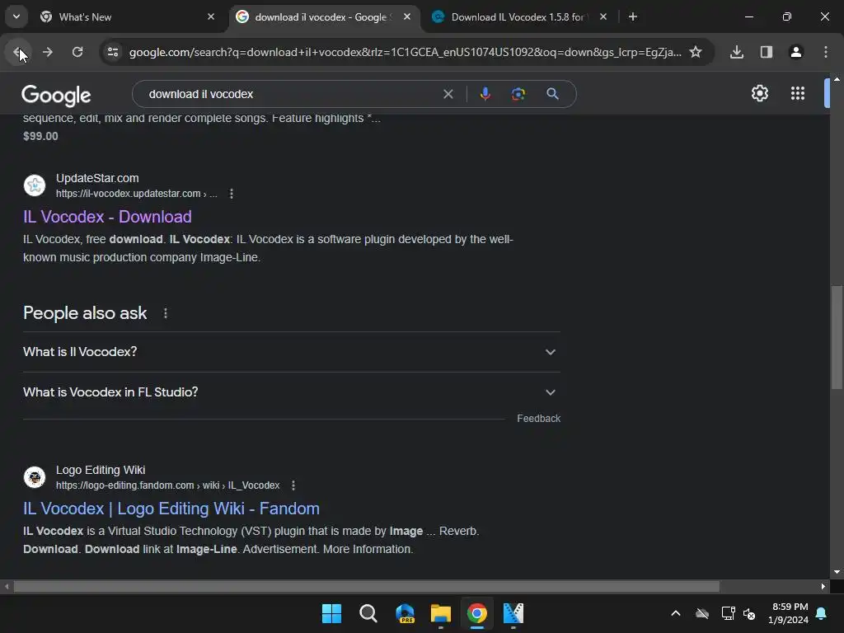Open more options for Logo Editing Wiki result
Image resolution: width=844 pixels, height=633 pixels.
(x=293, y=485)
